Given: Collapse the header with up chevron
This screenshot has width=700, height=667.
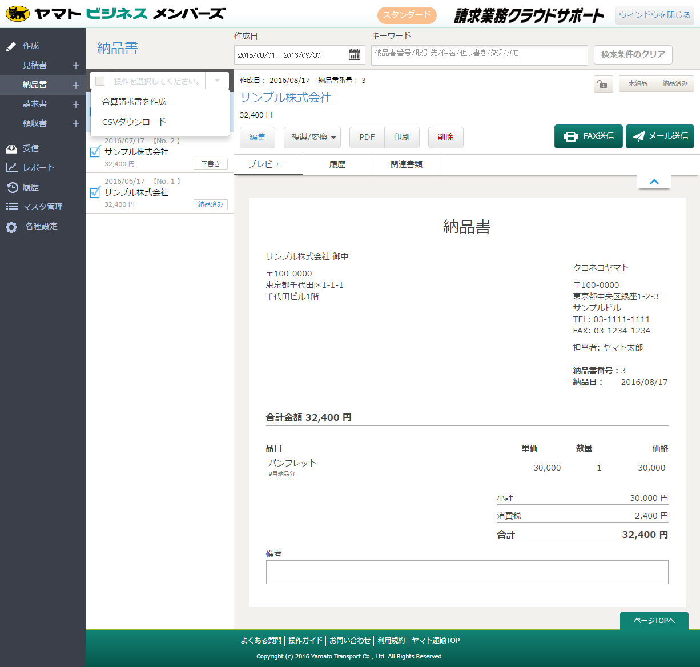Looking at the screenshot, I should click(654, 182).
